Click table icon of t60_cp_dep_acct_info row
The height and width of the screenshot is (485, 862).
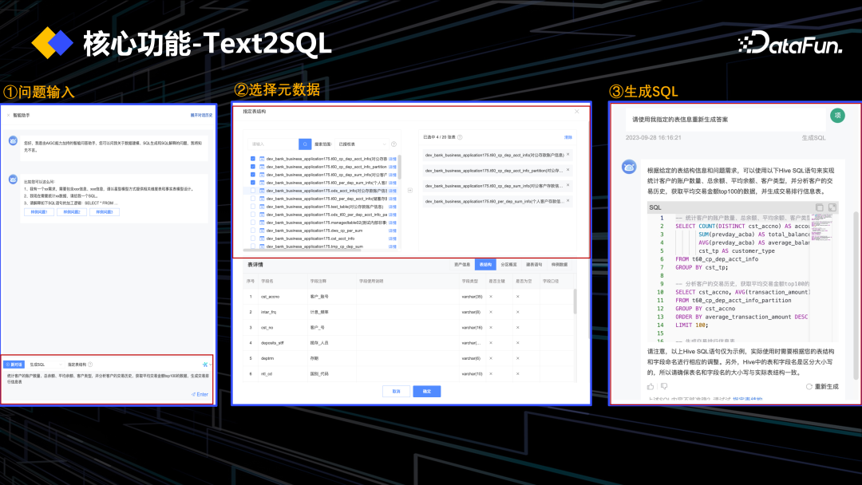click(x=262, y=159)
